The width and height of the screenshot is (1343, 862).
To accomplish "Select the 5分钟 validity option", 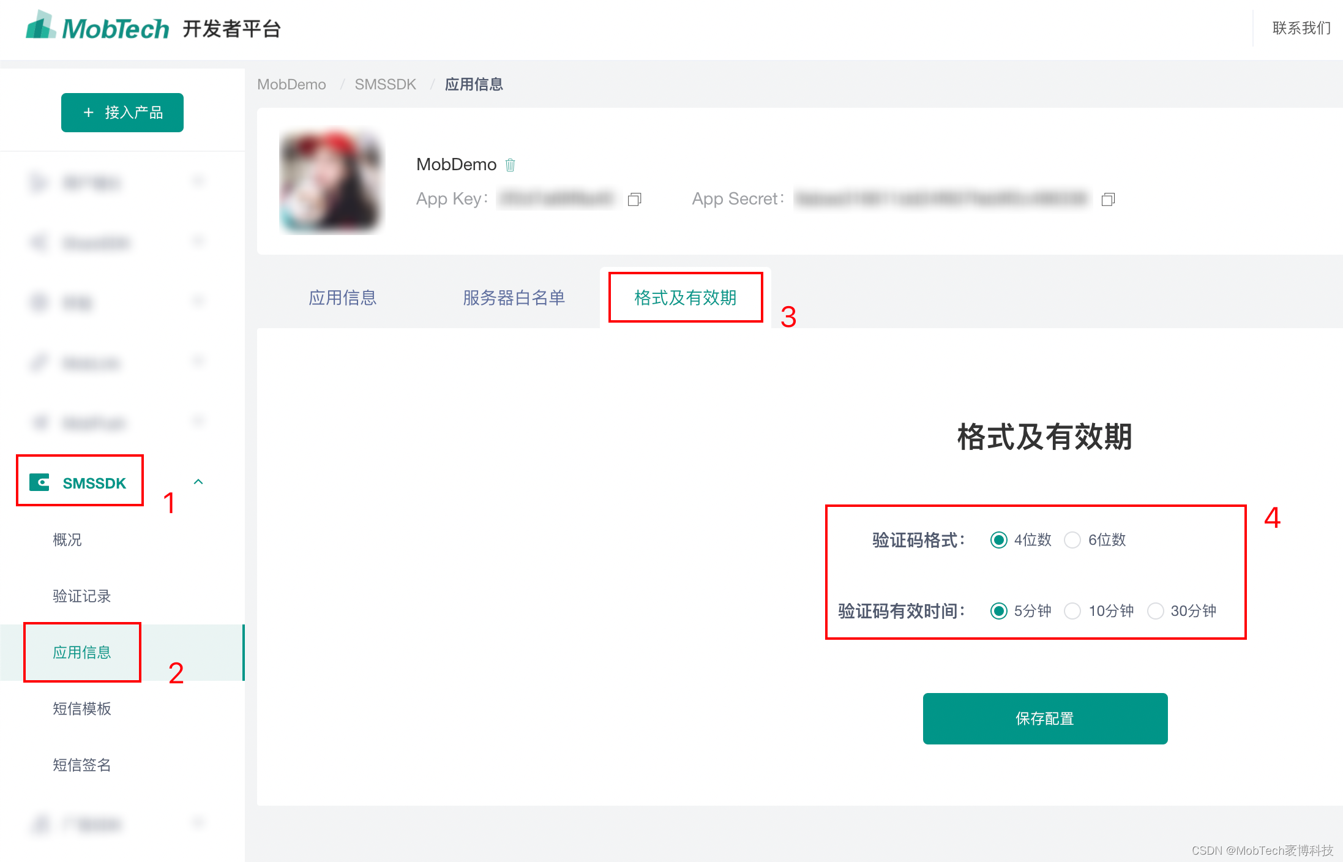I will coord(998,611).
